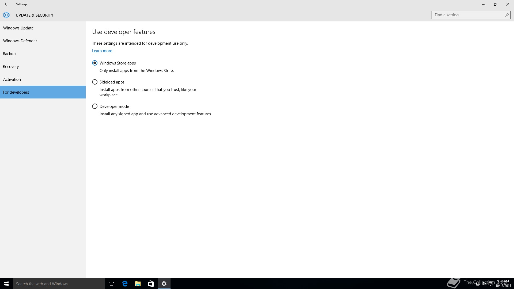Open the Action Center notification icon
This screenshot has width=514, height=289.
click(x=491, y=284)
